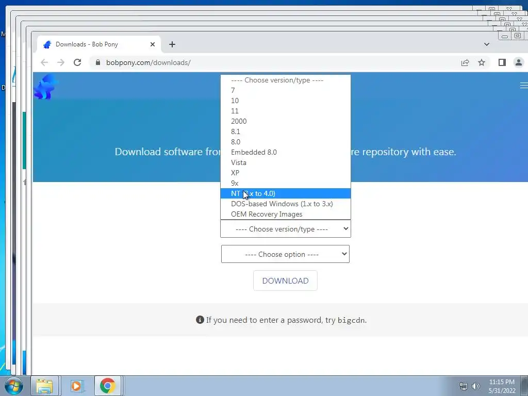Select the Choose version/type placeholder entry
The image size is (528, 396).
286,80
